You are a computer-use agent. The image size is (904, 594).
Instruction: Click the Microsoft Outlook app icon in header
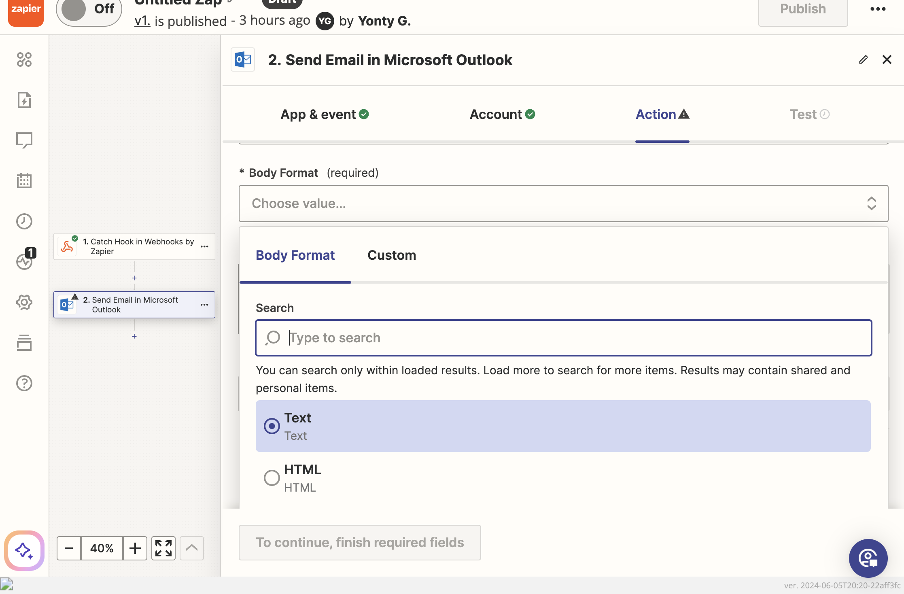click(243, 59)
